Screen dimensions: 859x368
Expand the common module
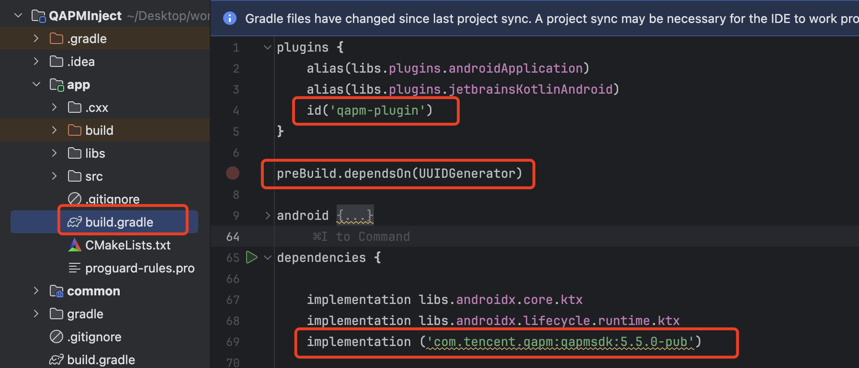pyautogui.click(x=36, y=291)
